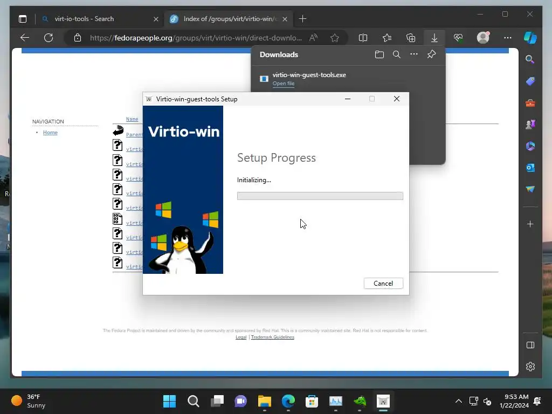
Task: Go back in the browser
Action: [x=25, y=38]
